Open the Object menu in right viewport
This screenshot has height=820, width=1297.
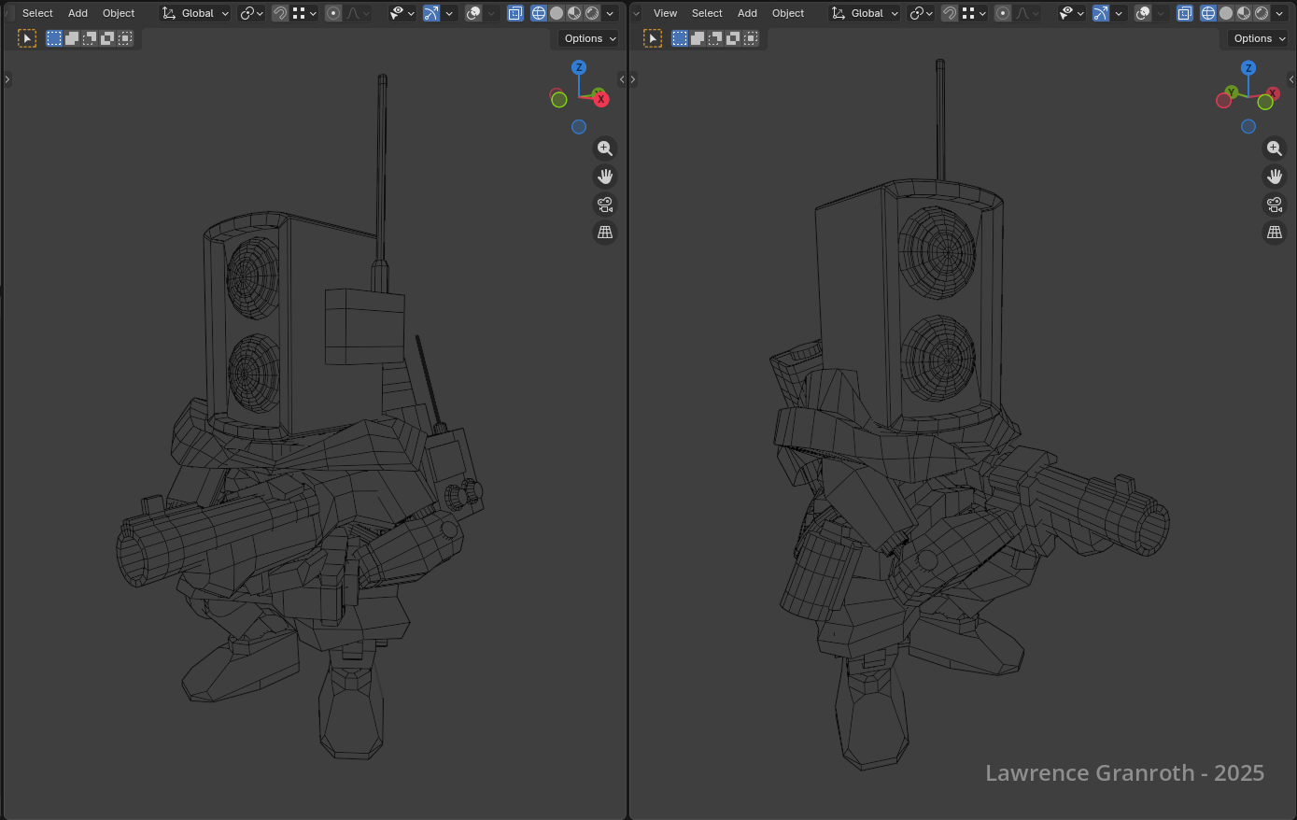tap(787, 13)
